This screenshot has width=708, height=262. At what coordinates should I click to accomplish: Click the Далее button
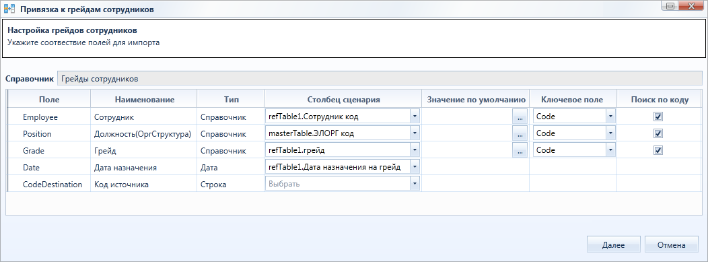(x=614, y=245)
